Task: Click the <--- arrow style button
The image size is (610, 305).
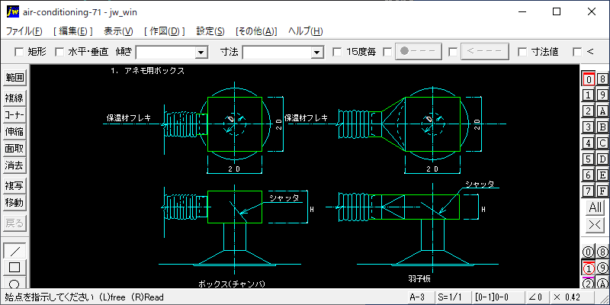Action: click(x=485, y=52)
